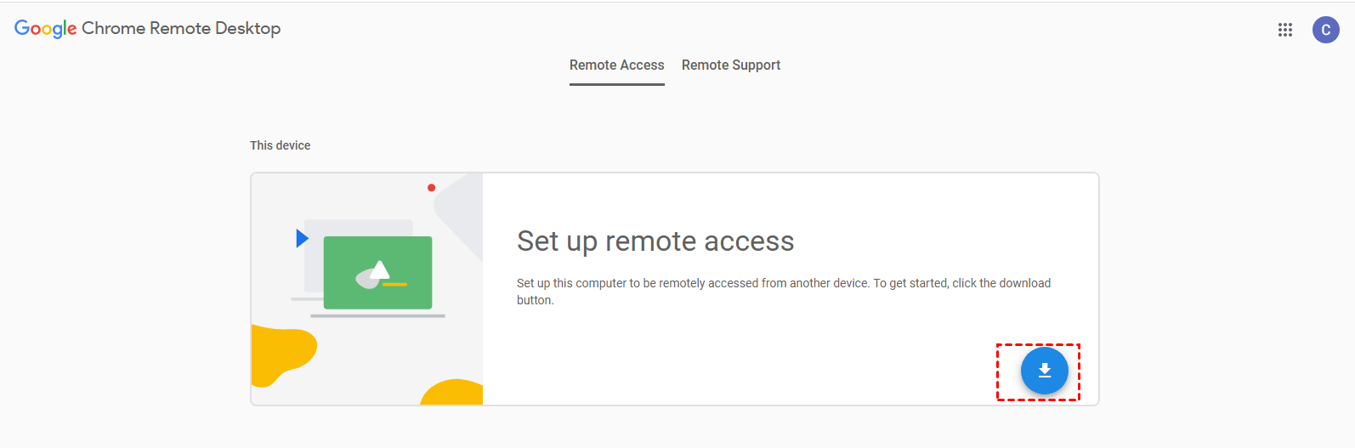The image size is (1355, 448).
Task: Click the Google logo
Action: [x=45, y=29]
